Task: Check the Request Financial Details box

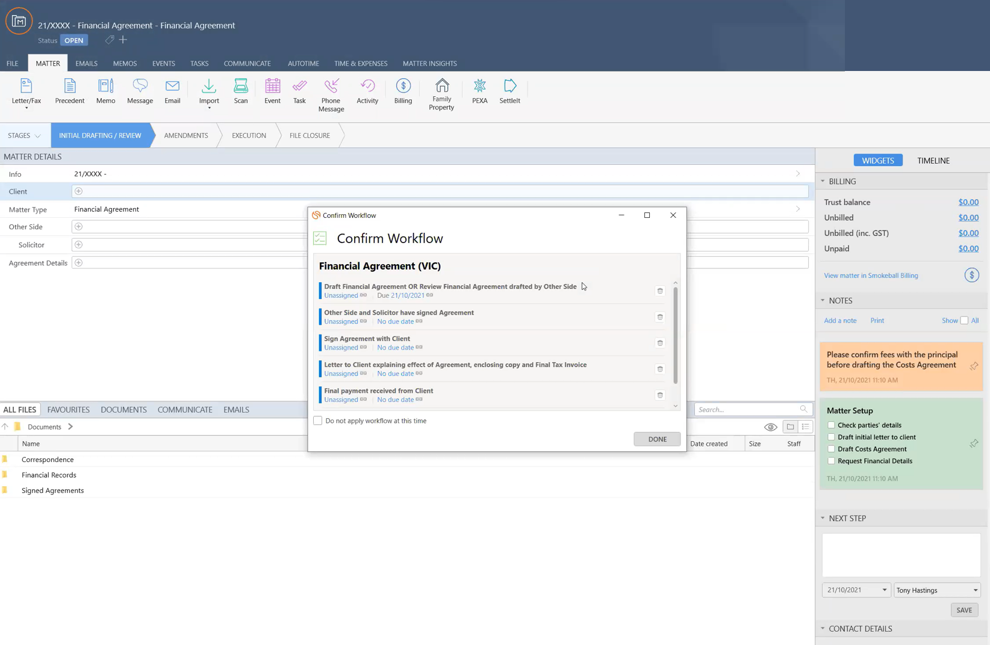Action: point(831,461)
